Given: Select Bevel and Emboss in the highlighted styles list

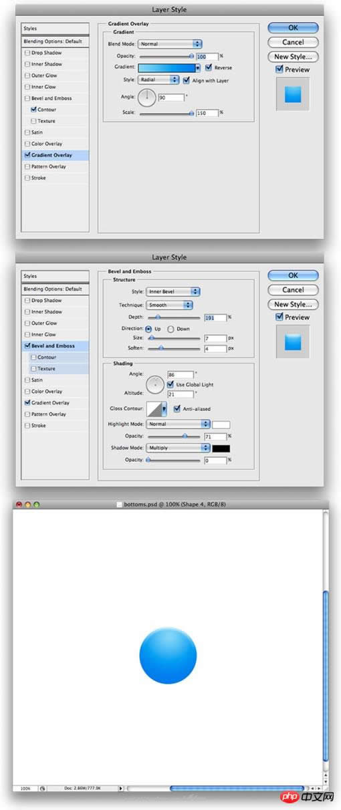Looking at the screenshot, I should point(55,346).
